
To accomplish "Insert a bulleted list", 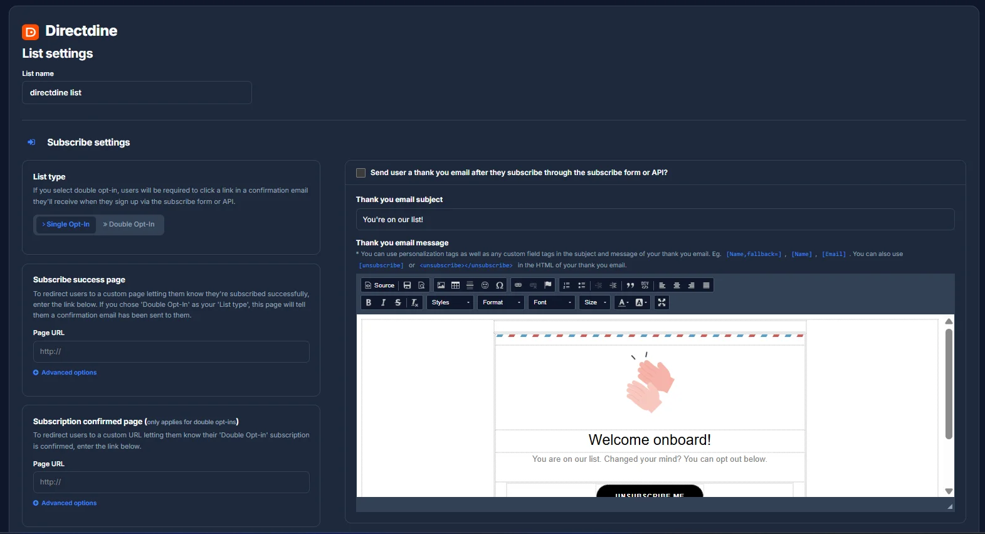I will [x=581, y=286].
